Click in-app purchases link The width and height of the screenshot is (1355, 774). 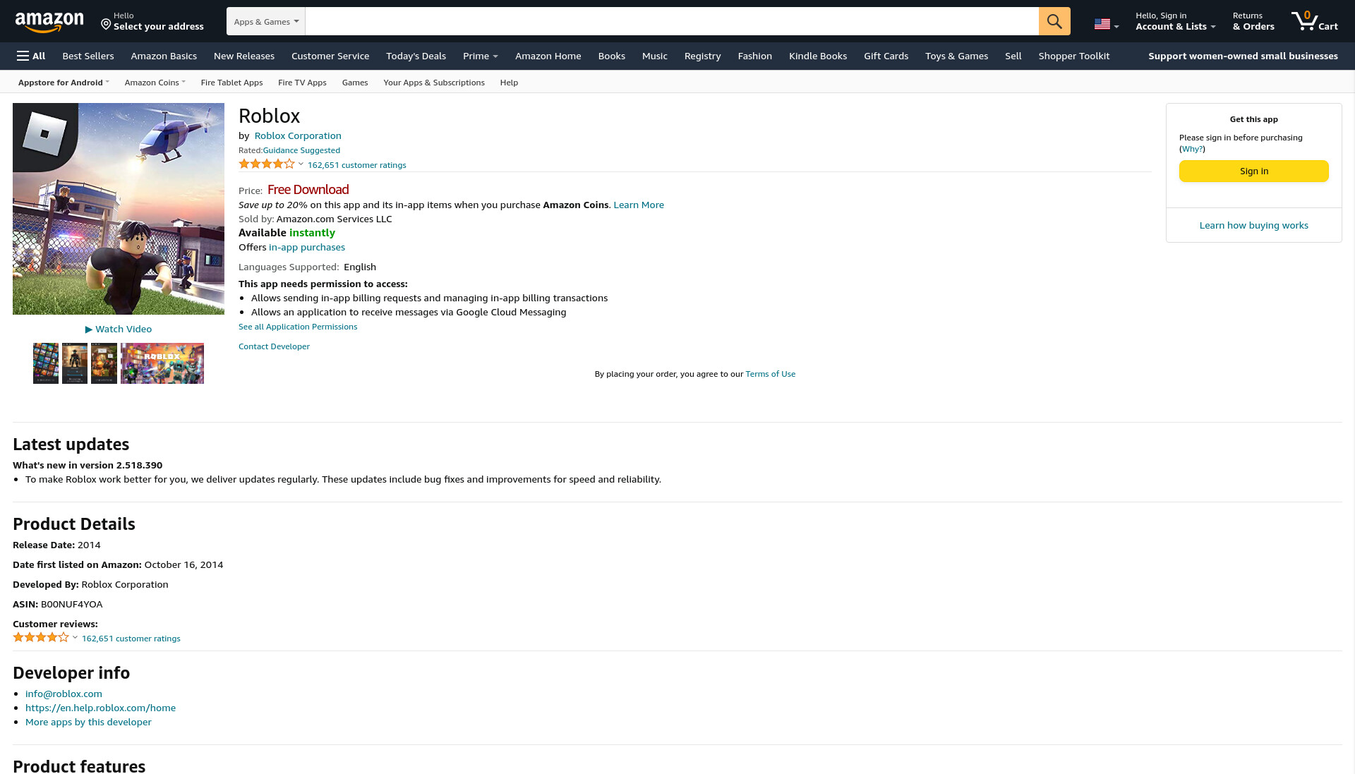307,247
